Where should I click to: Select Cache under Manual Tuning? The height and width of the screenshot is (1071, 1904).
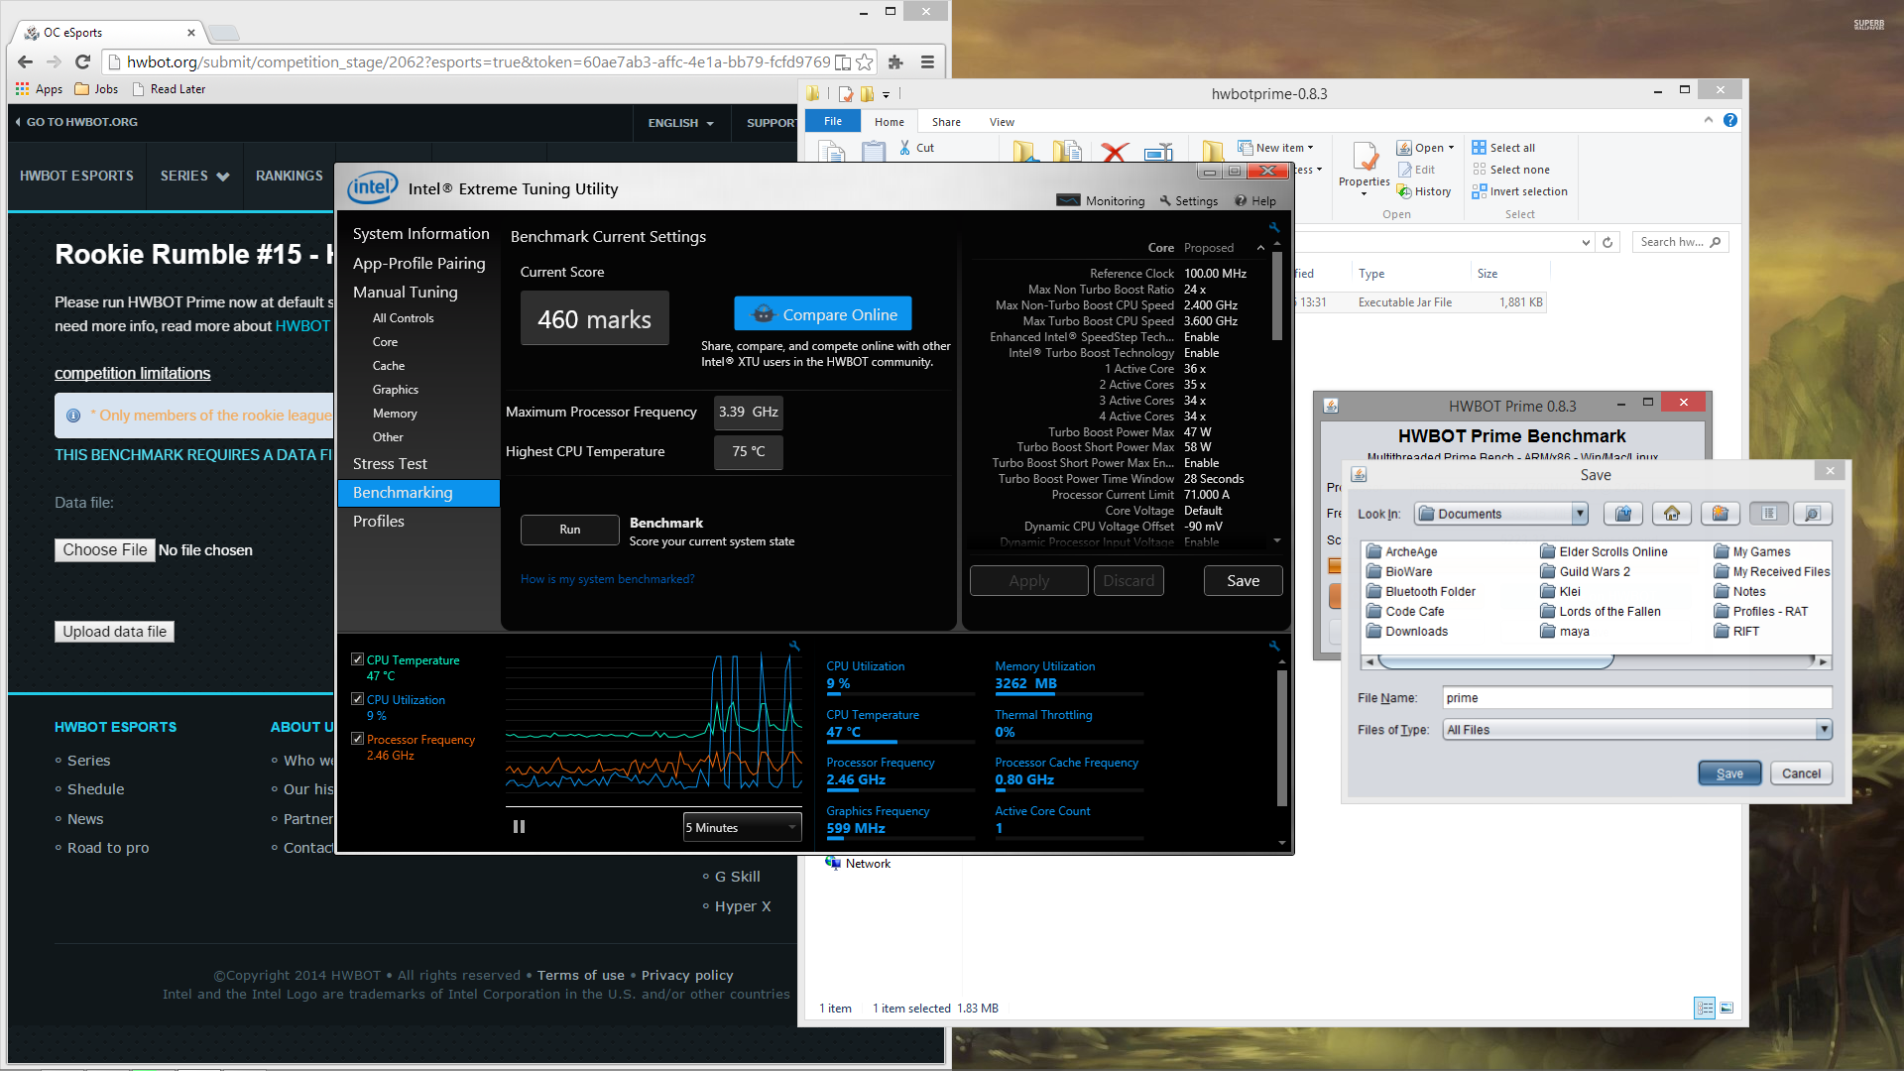389,366
